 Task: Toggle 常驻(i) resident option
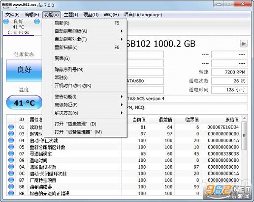[84, 77]
